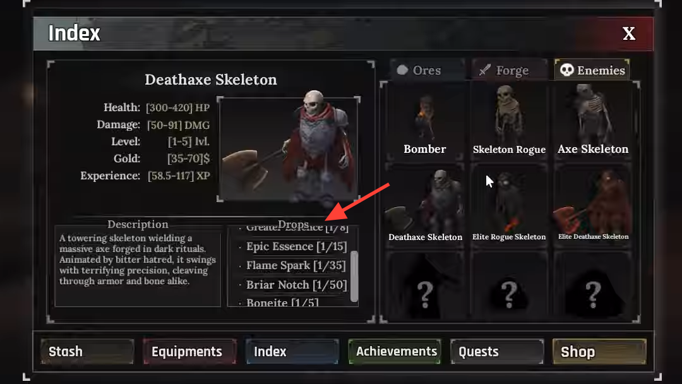
Task: Open the Equipments menu
Action: [190, 351]
